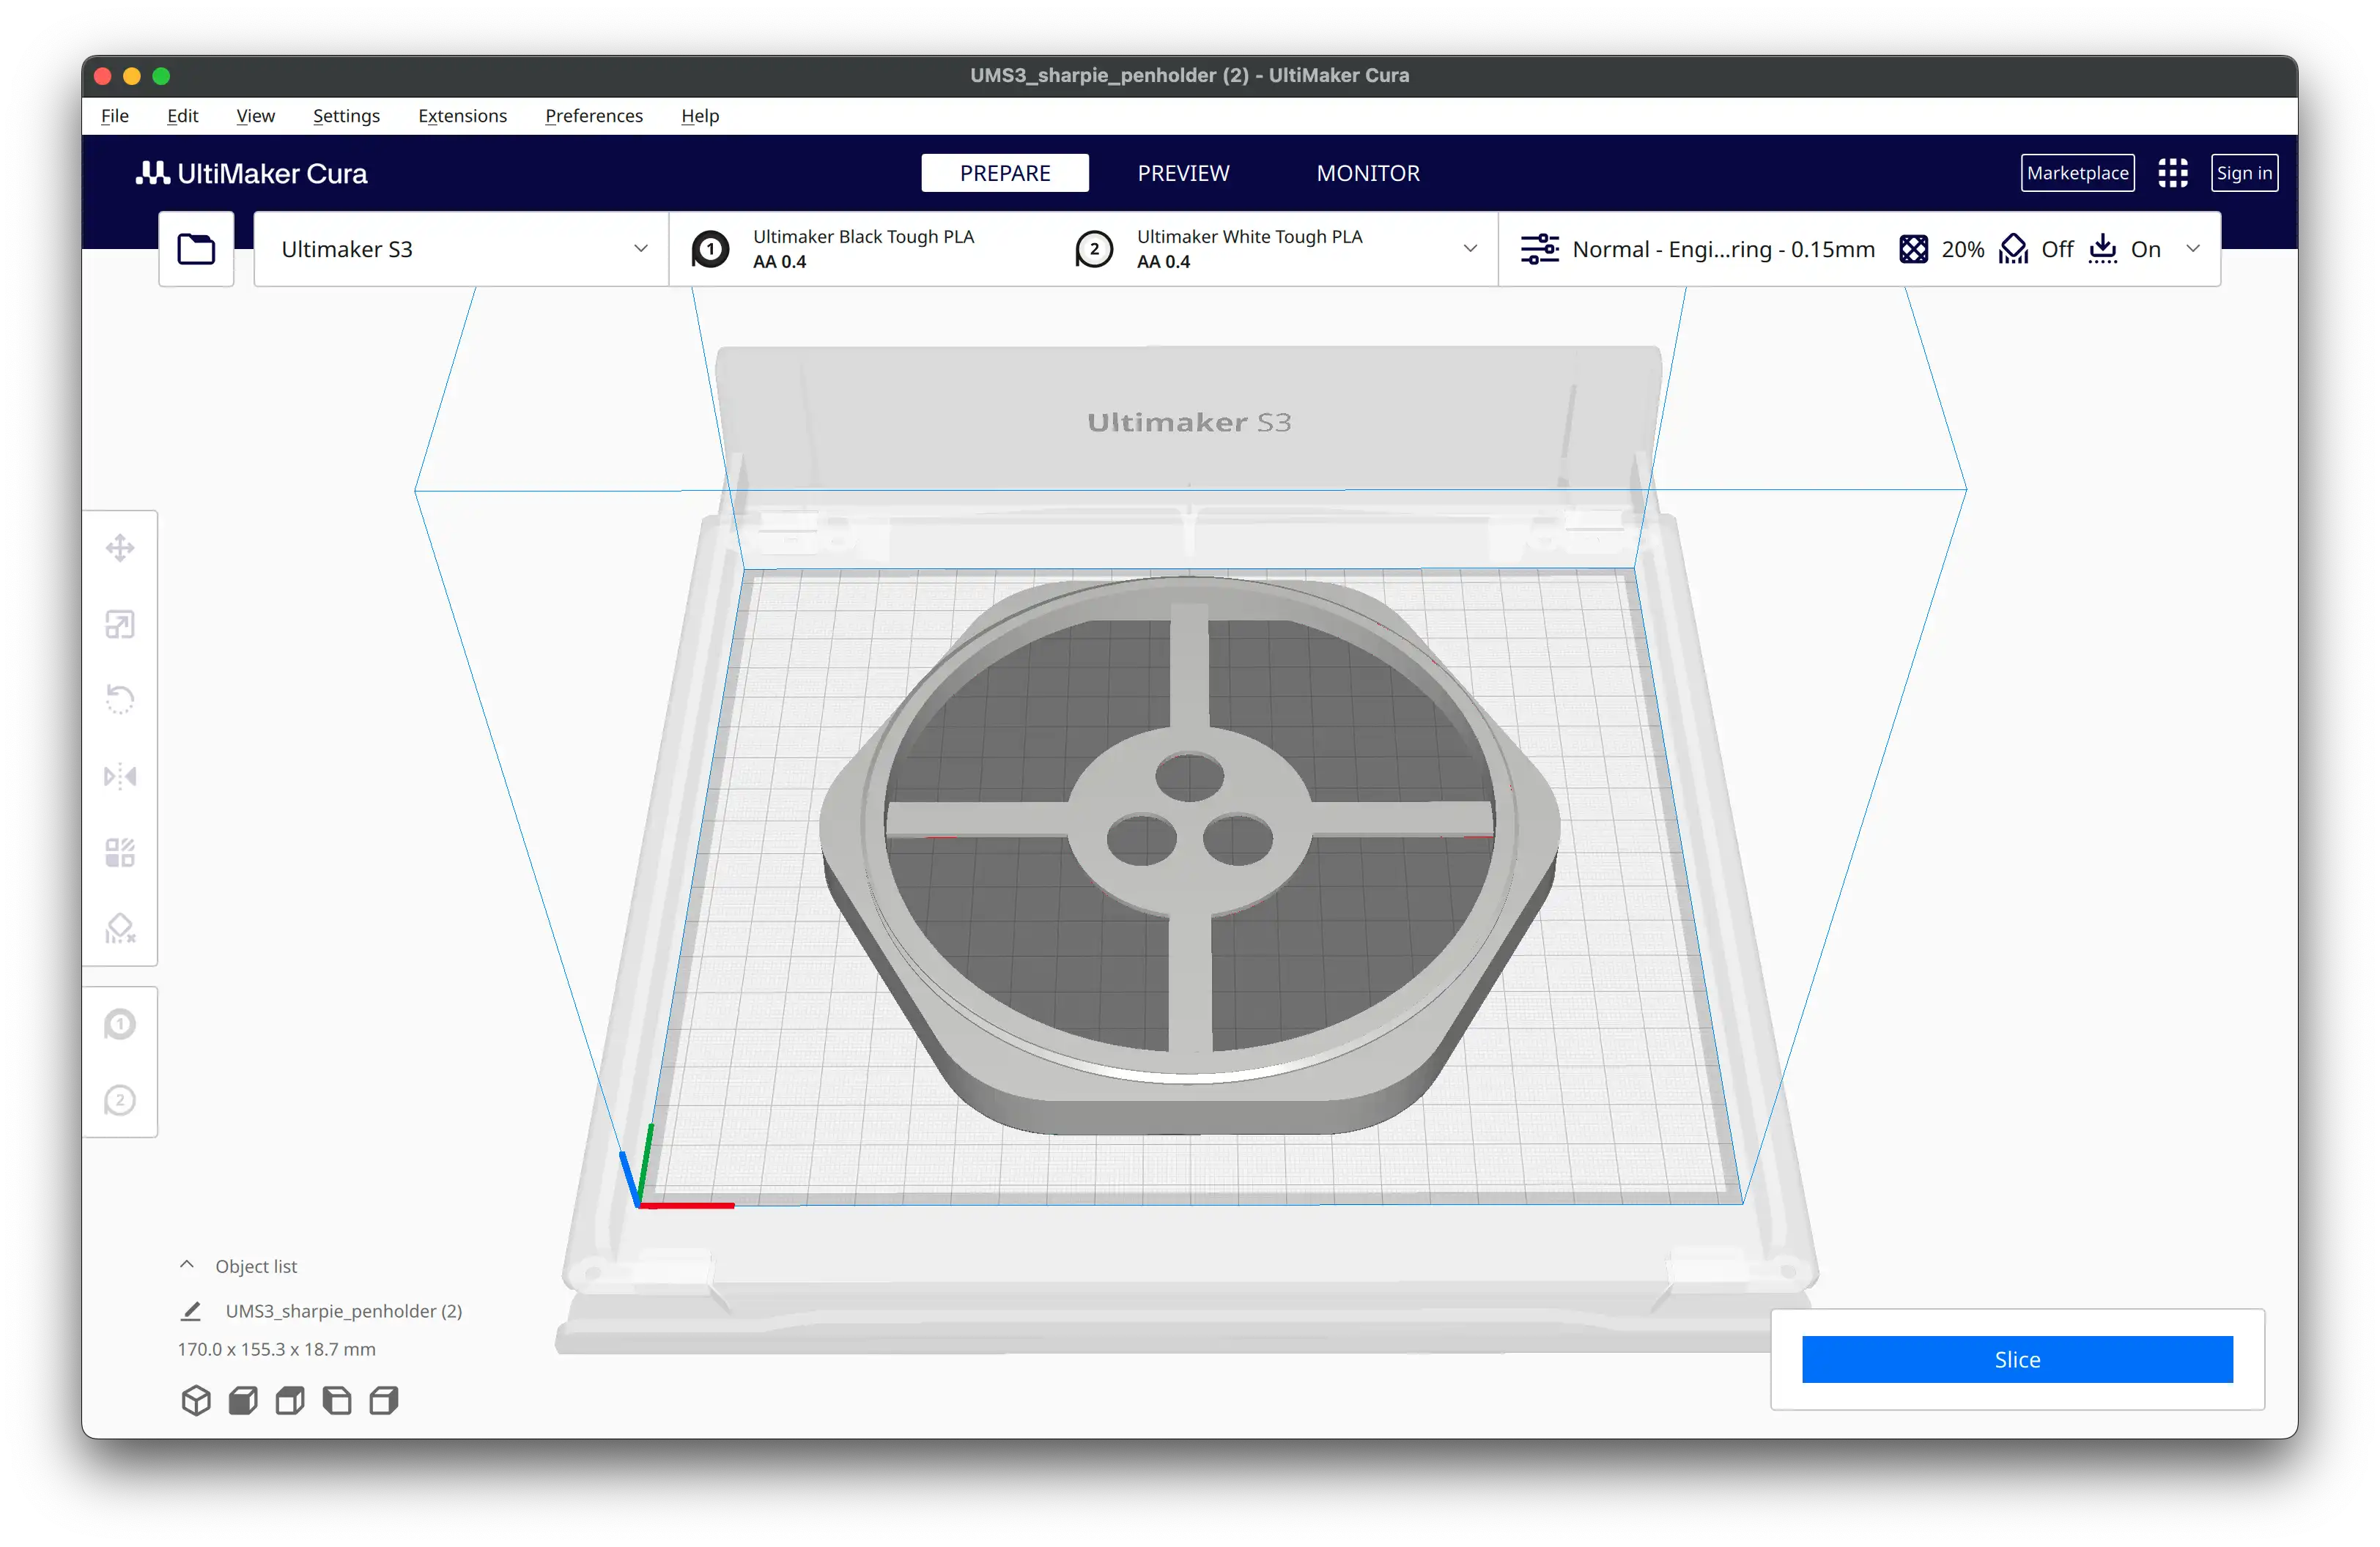
Task: Open the File menu
Action: pos(115,116)
